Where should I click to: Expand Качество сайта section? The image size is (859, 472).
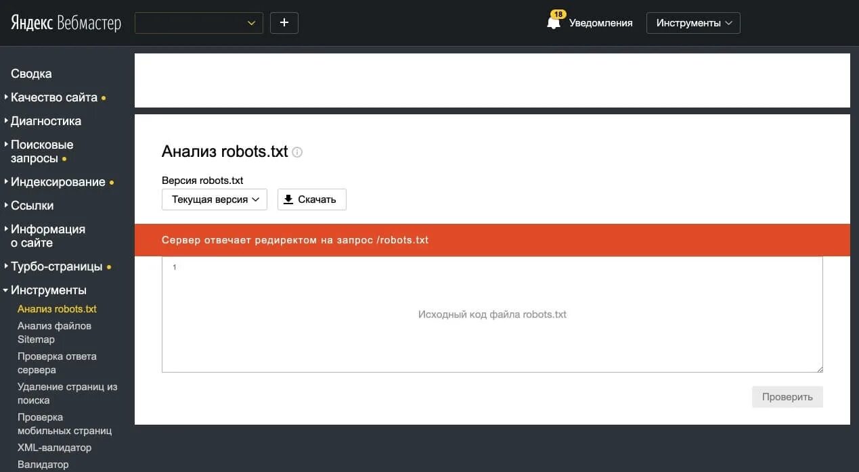coord(54,97)
